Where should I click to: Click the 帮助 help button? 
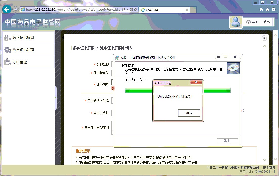tap(252, 22)
